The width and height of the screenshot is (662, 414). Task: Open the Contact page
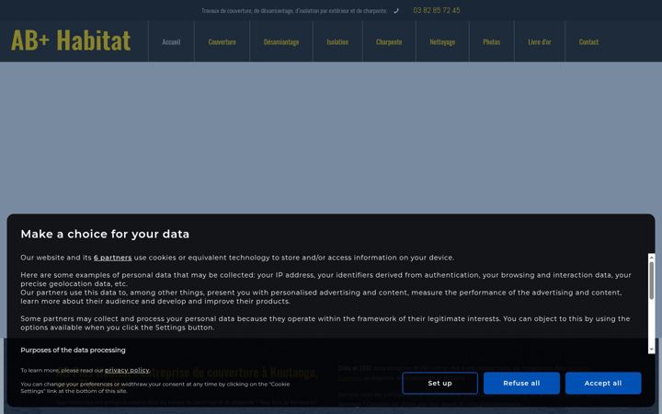(x=588, y=41)
